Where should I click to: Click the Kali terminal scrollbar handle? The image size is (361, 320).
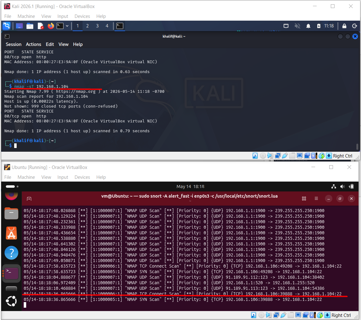point(357,146)
